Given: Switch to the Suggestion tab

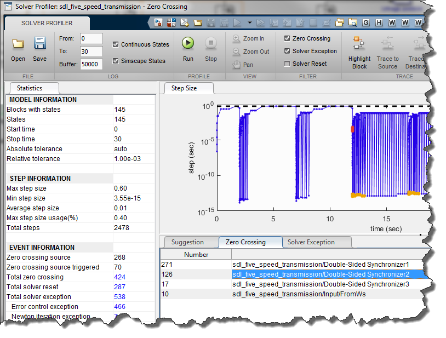Looking at the screenshot, I should pyautogui.click(x=187, y=242).
